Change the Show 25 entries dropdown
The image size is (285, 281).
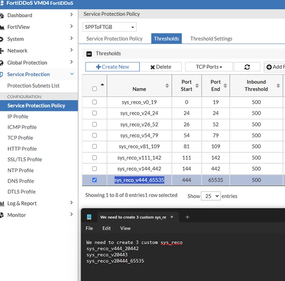point(211,196)
